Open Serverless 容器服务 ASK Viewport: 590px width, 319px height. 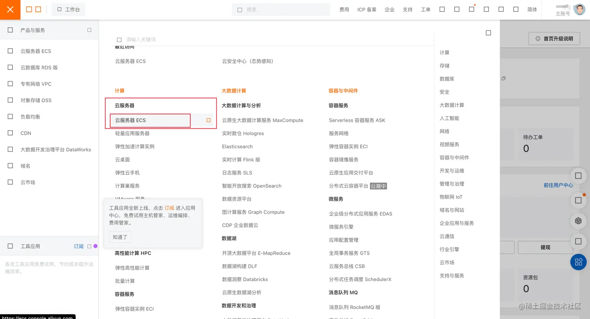357,120
